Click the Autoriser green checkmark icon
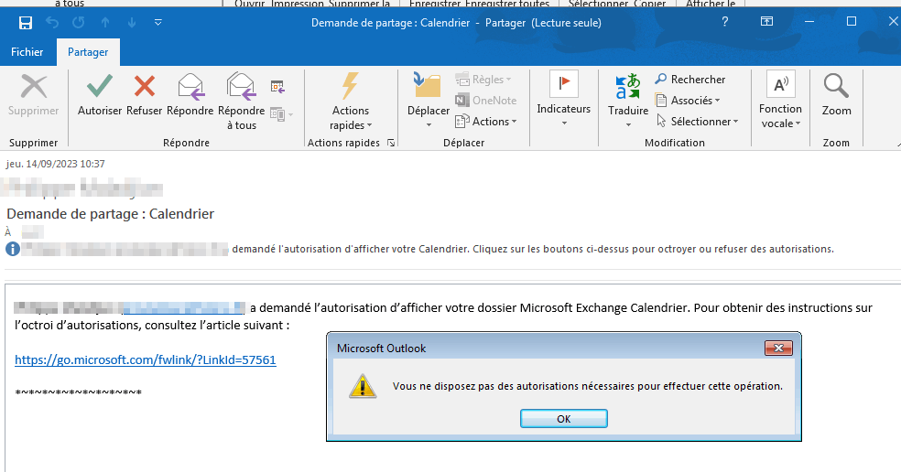Image resolution: width=901 pixels, height=472 pixels. (100, 87)
